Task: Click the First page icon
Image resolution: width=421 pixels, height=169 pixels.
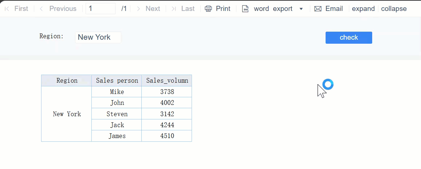Action: point(7,9)
